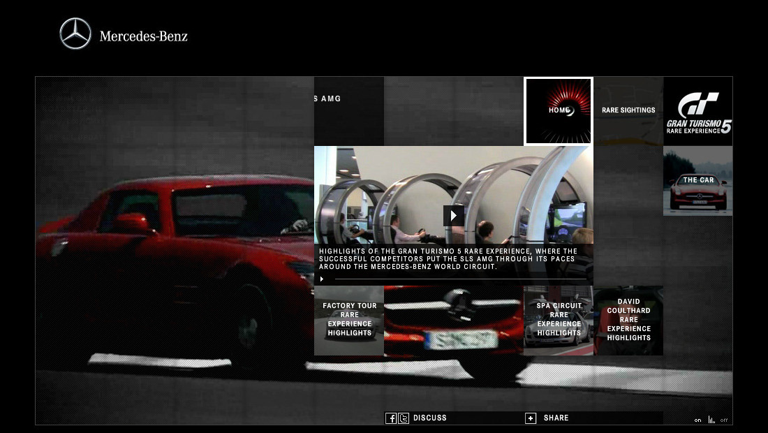Open the partially visible S AMG tile
The image size is (768, 433).
348,111
